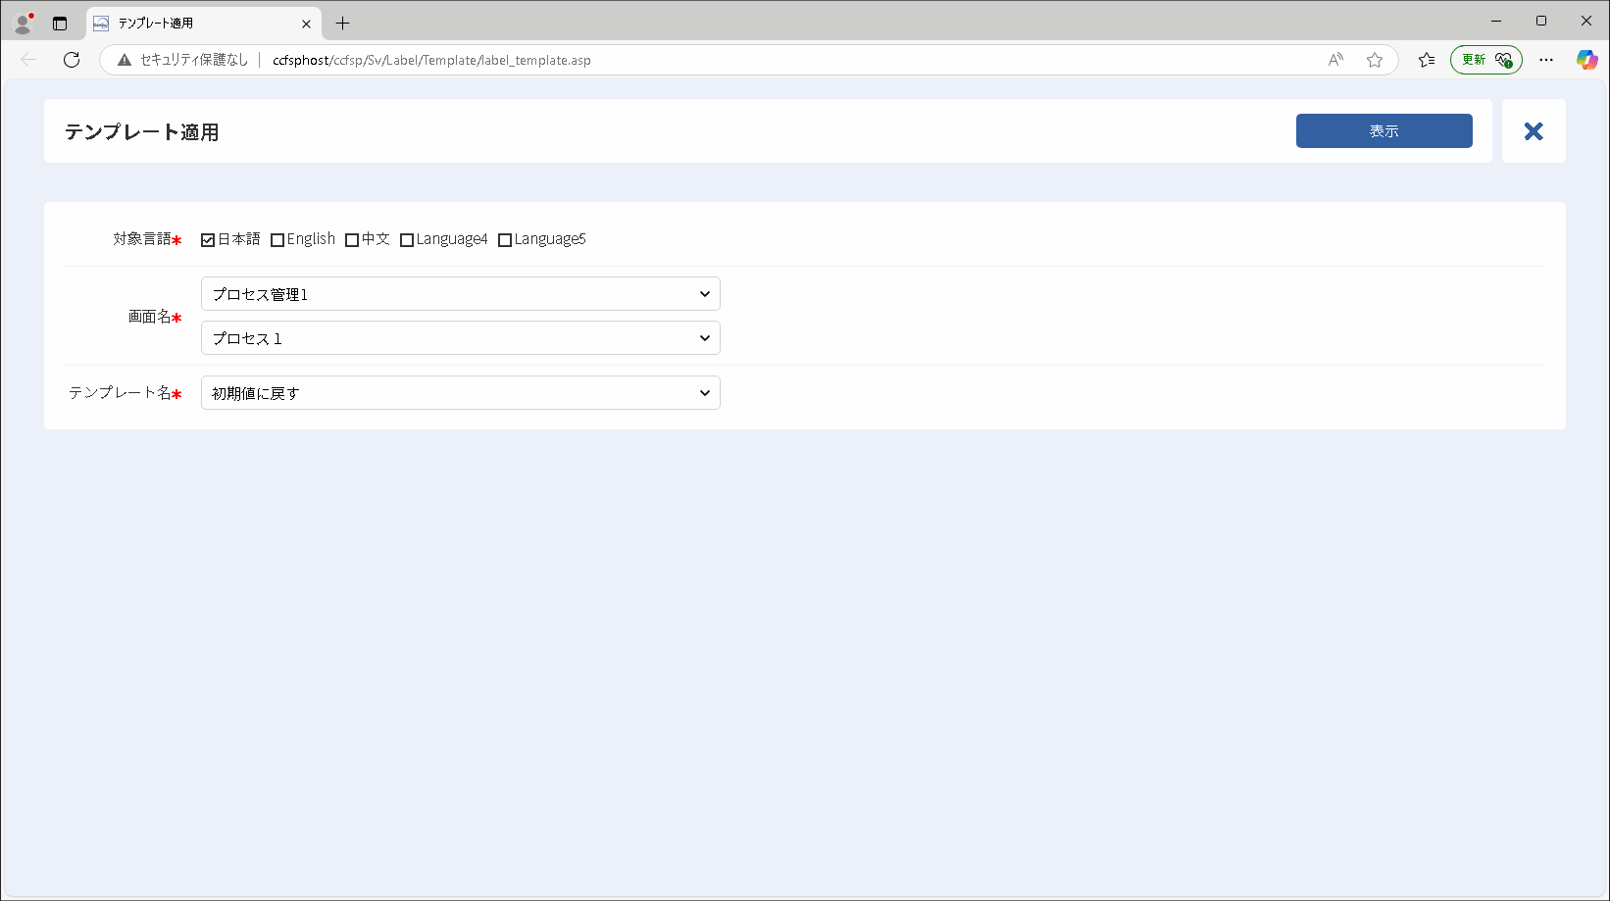The height and width of the screenshot is (901, 1610).
Task: Open the security warning icon in address bar
Action: tap(125, 60)
